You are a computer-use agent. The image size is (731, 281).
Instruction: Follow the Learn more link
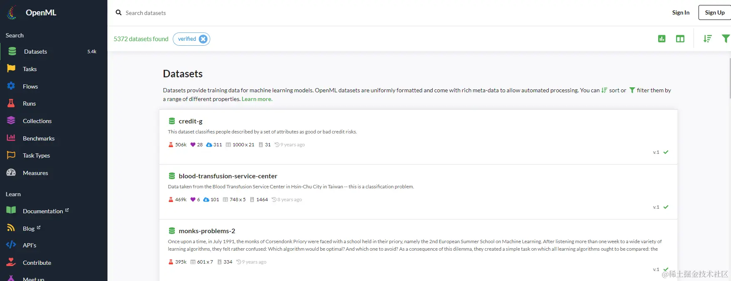[257, 99]
